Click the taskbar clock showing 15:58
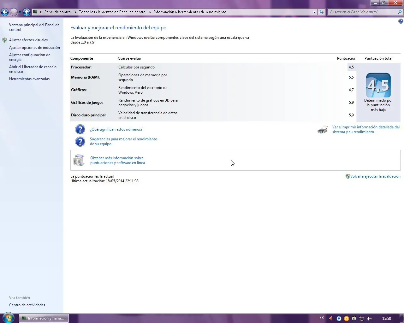The height and width of the screenshot is (323, 404). click(x=387, y=319)
